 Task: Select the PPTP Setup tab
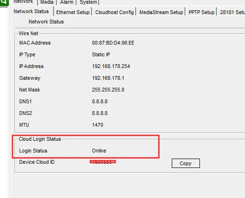(x=201, y=12)
